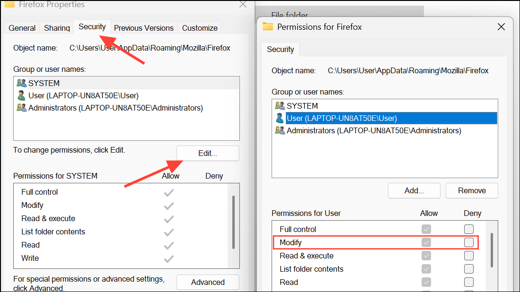Click Full control row in Permissions for SYSTEM

point(121,192)
